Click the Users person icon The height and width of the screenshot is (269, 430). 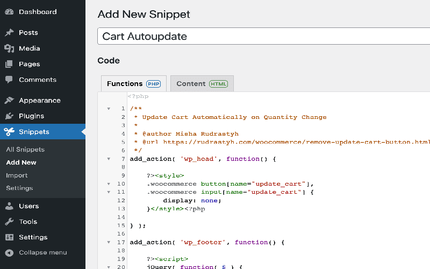coord(9,206)
